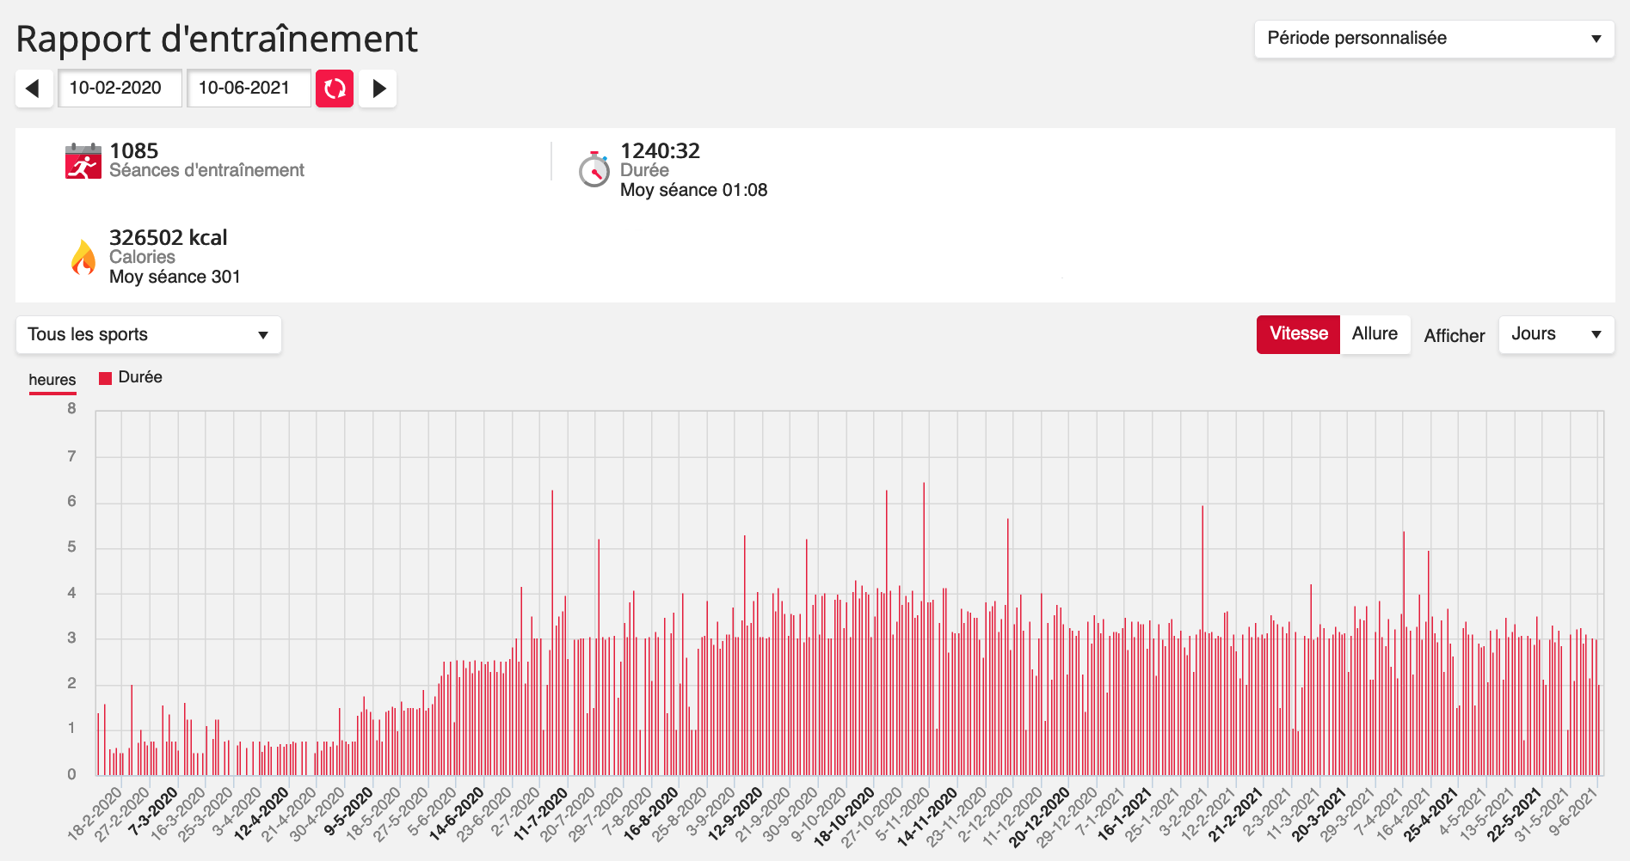Advance to next period with right arrow

pyautogui.click(x=378, y=89)
